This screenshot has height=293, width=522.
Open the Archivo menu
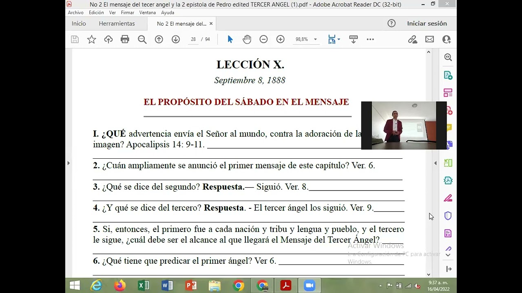click(x=75, y=13)
